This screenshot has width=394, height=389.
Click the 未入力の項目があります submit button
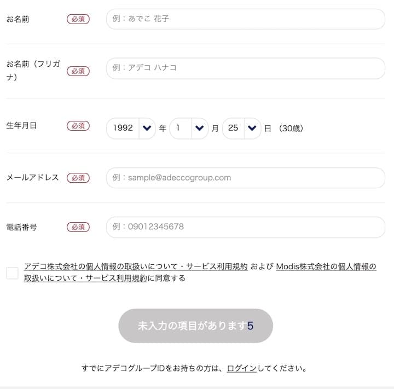(x=195, y=326)
